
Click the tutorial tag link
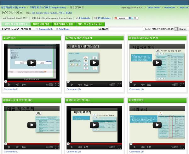[x=39, y=13]
